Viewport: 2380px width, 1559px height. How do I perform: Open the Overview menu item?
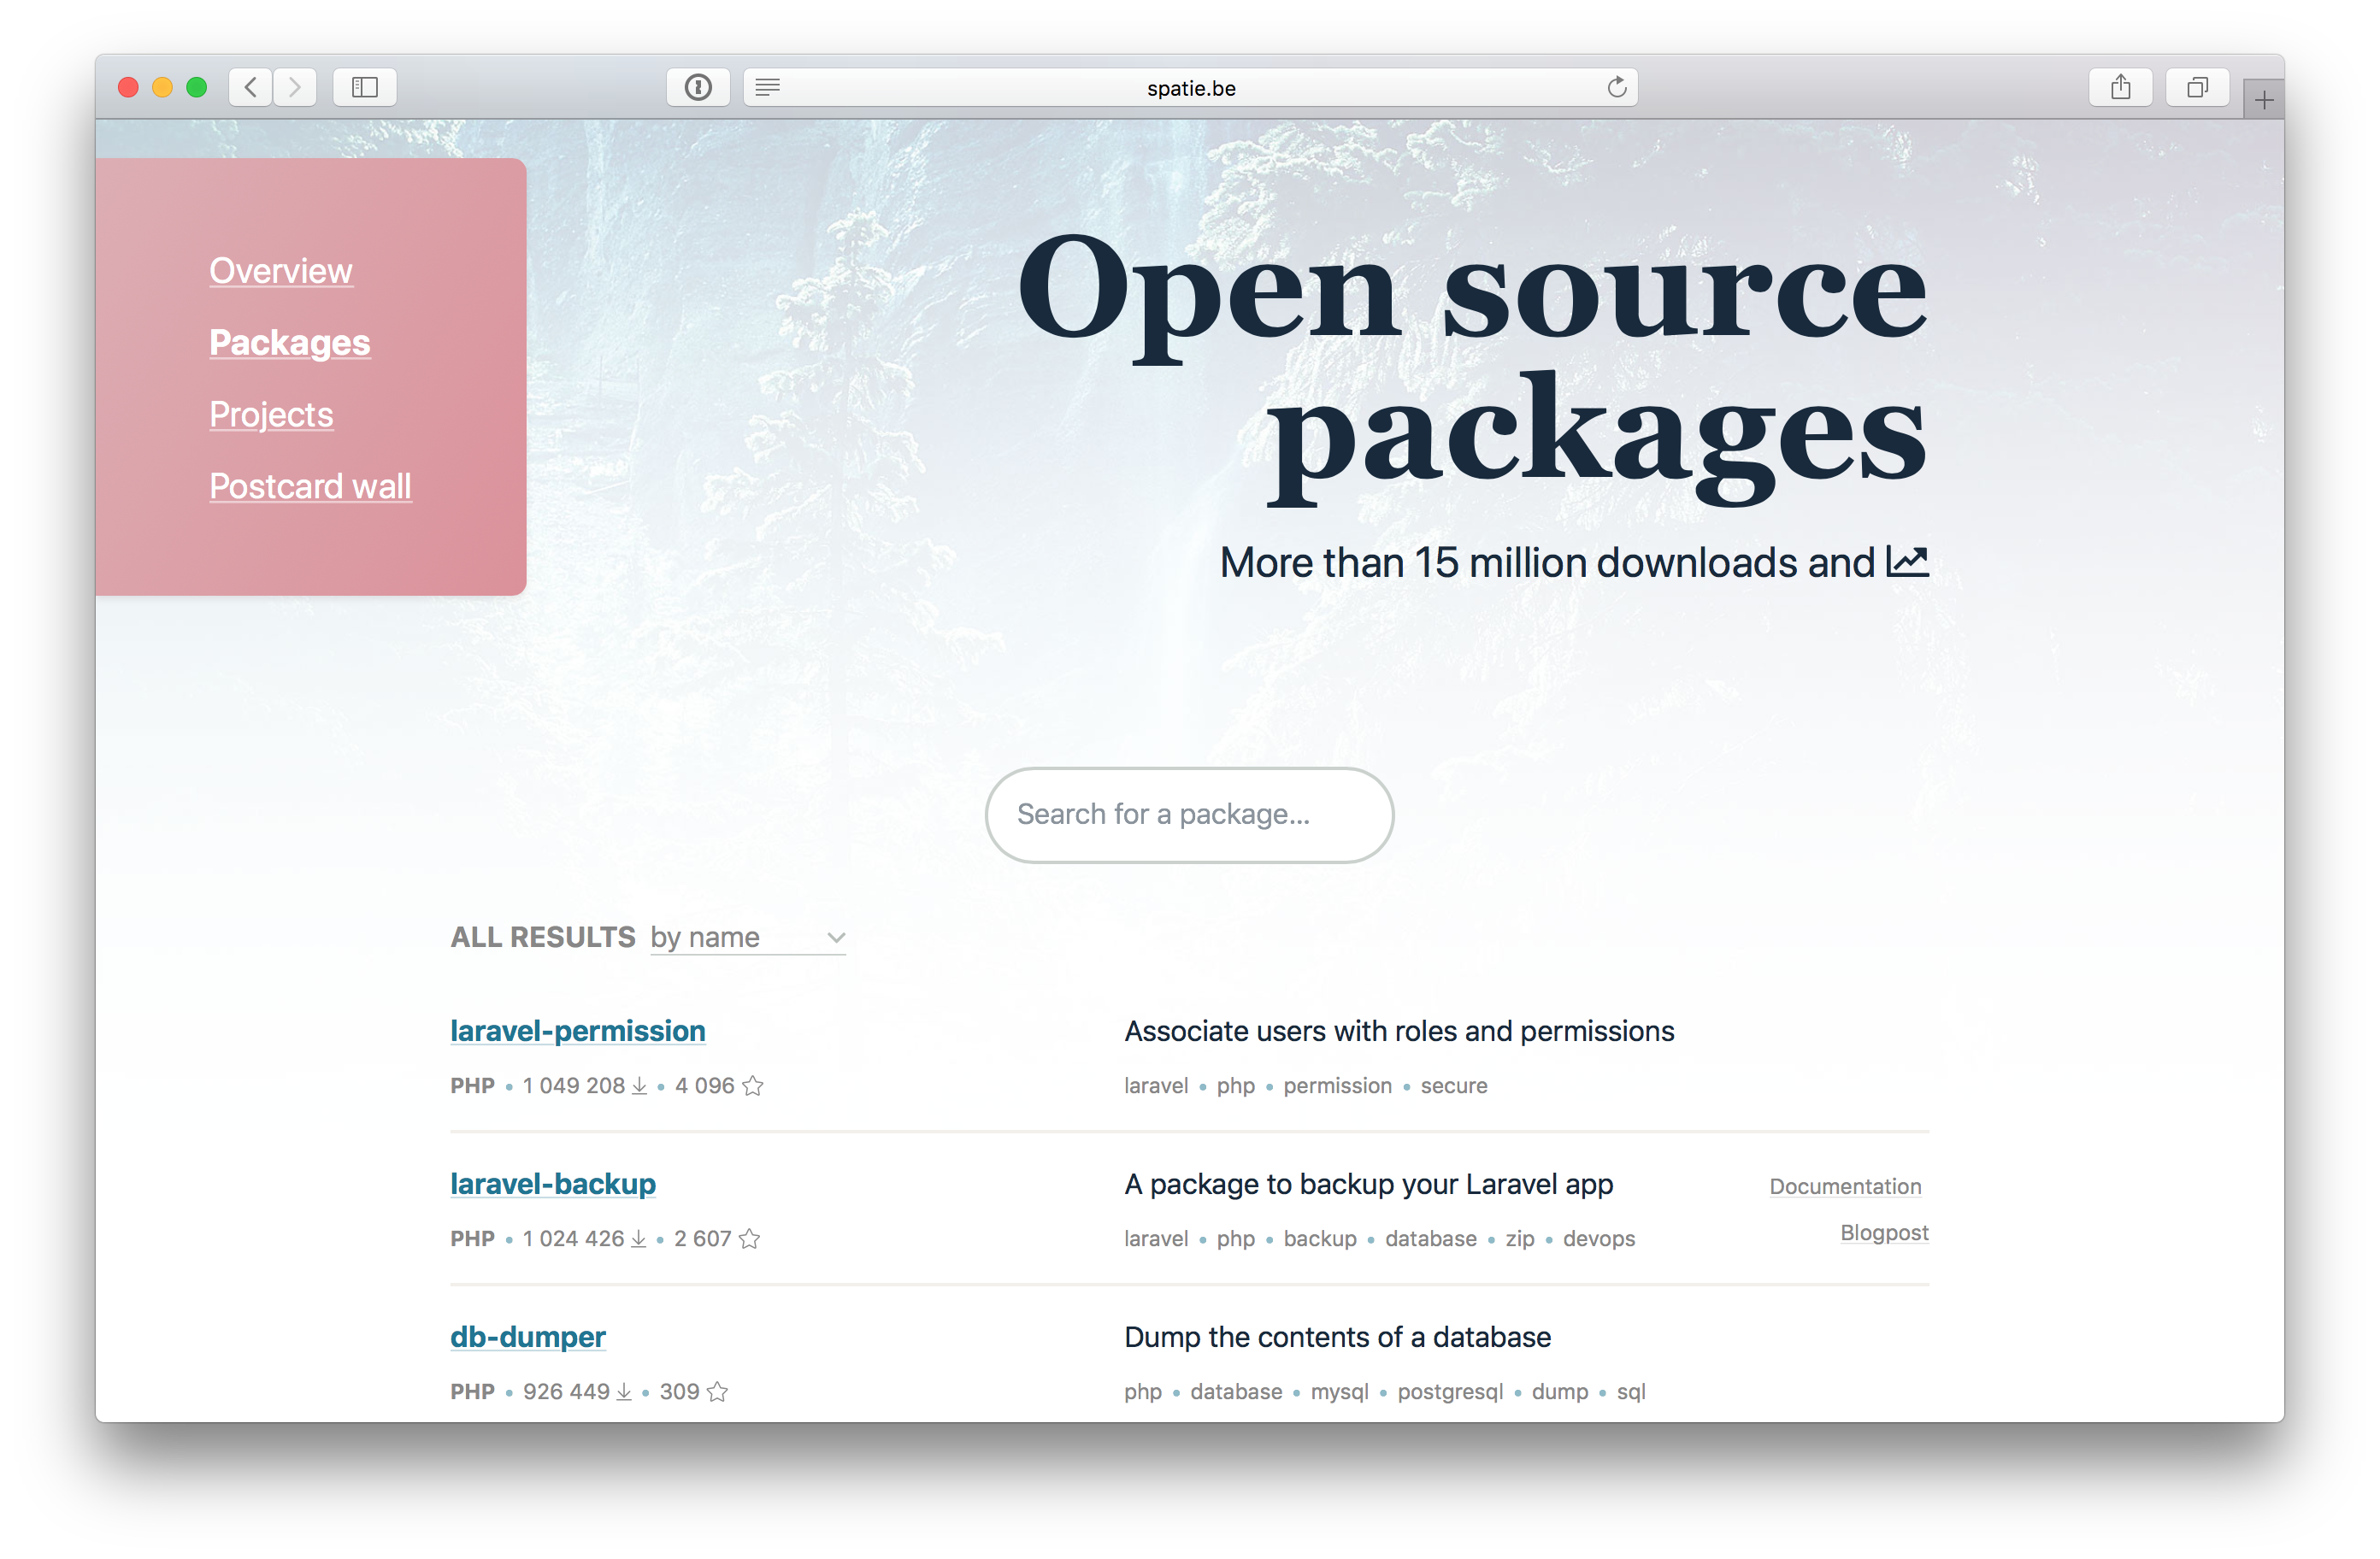(281, 271)
